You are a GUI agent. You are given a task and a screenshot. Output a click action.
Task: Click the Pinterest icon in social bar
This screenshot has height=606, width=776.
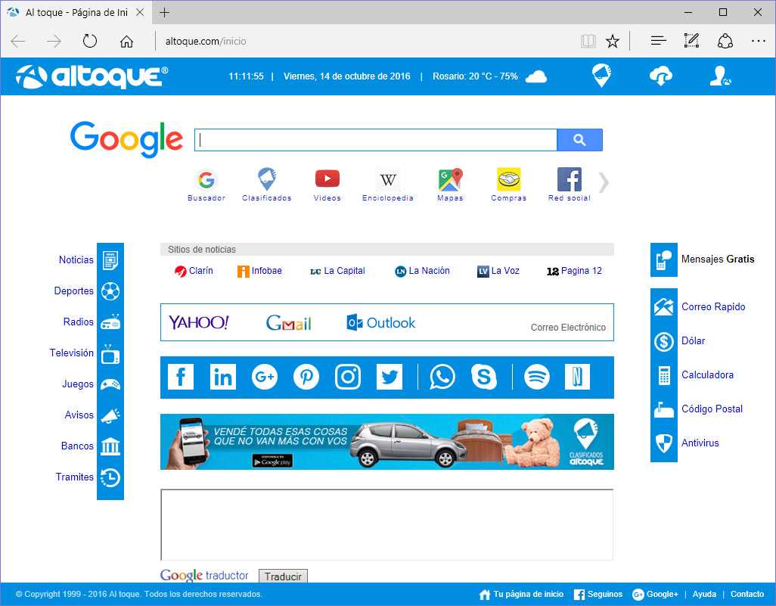pos(306,378)
